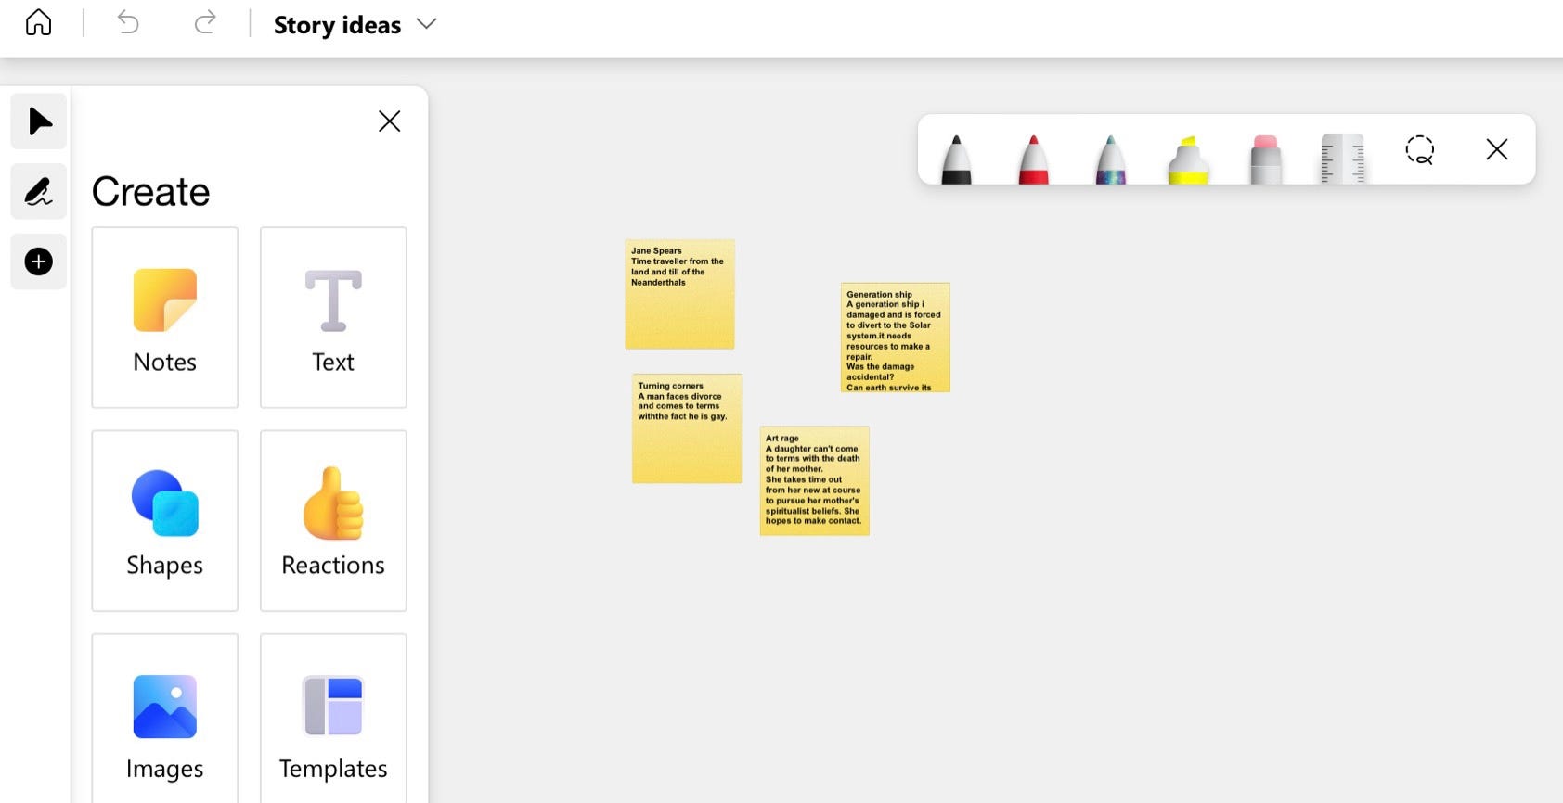
Task: Open the Templates option
Action: click(333, 720)
